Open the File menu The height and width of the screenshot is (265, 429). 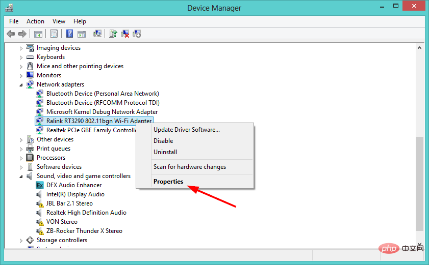tap(14, 21)
